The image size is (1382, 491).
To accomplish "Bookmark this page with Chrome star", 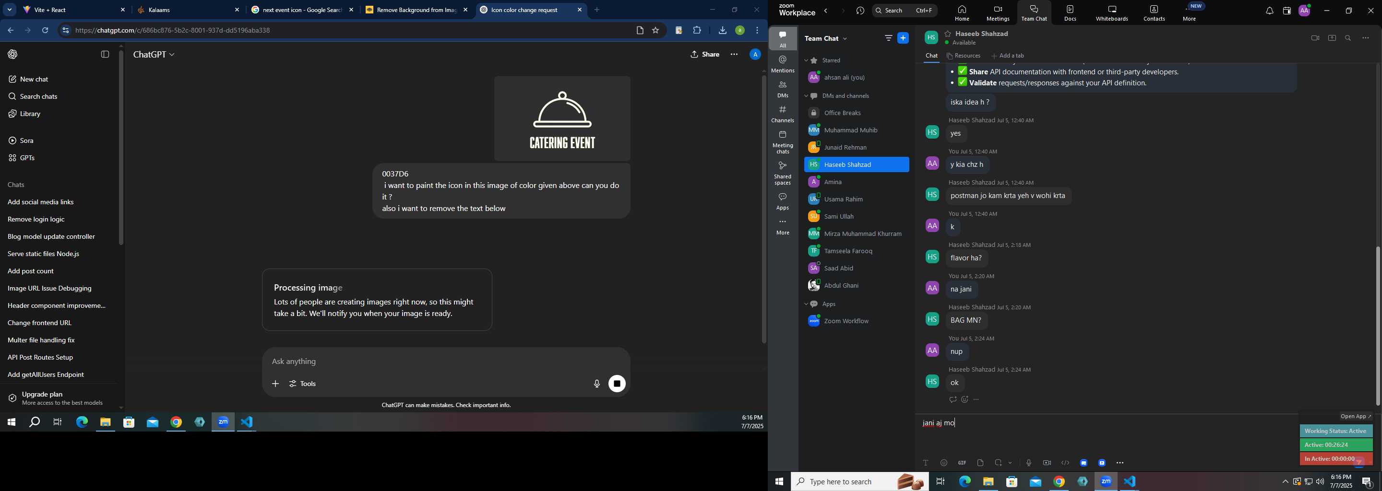I will [655, 31].
